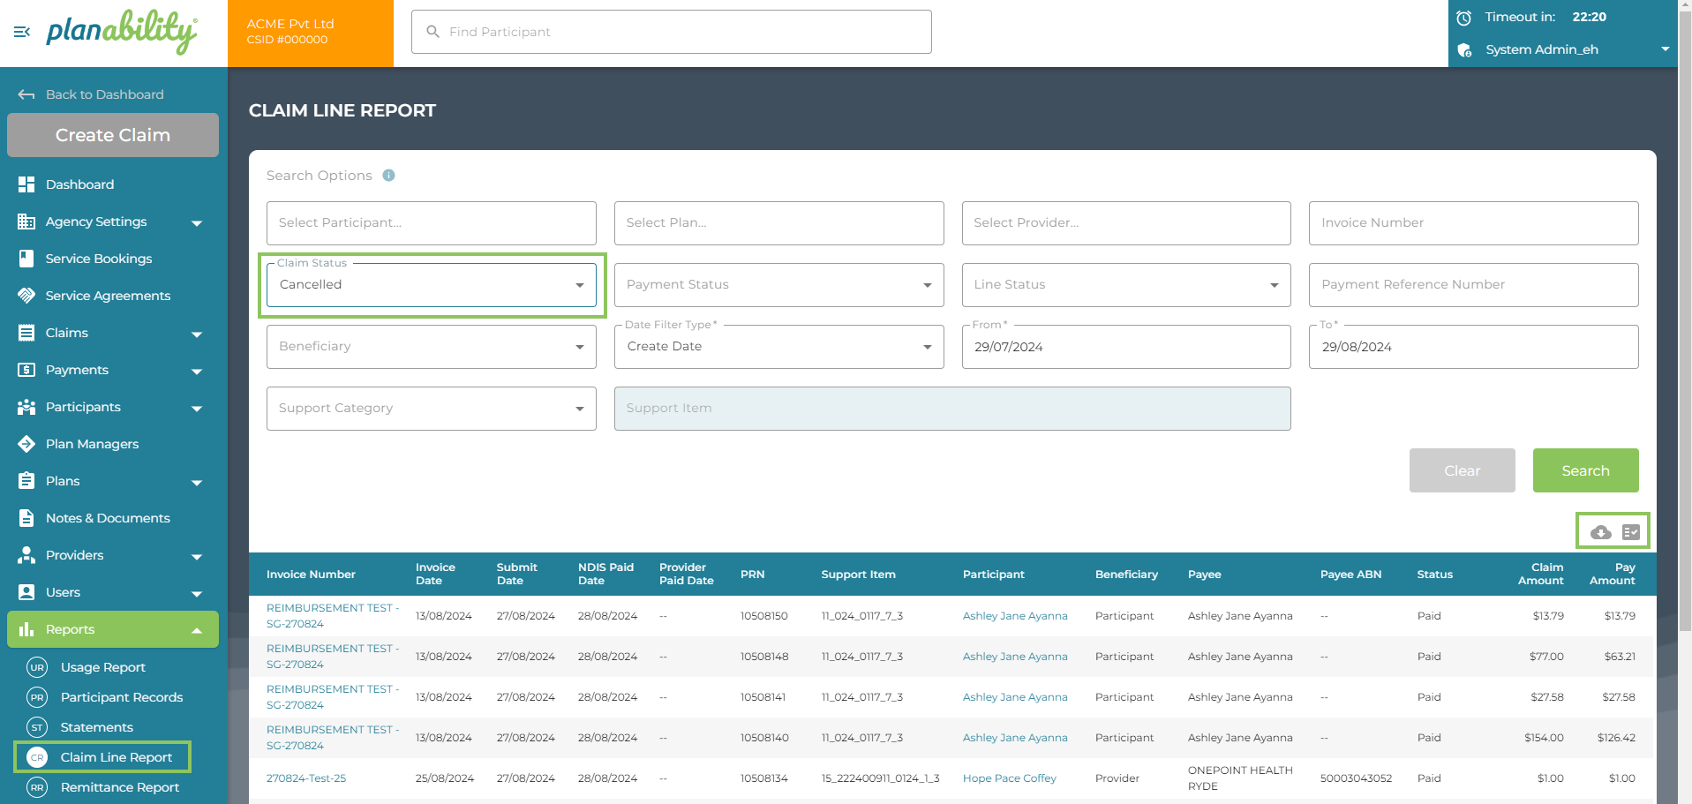The width and height of the screenshot is (1692, 804).
Task: Click the Back to Dashboard link
Action: point(104,94)
